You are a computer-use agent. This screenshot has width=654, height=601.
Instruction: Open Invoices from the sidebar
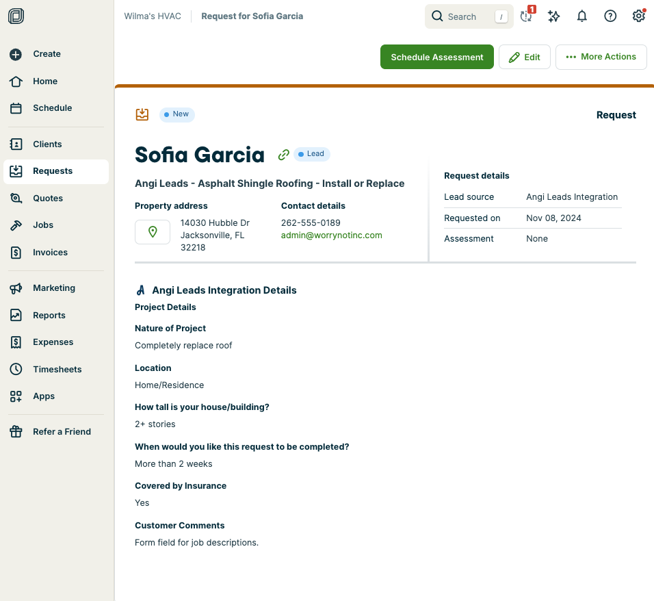[50, 253]
